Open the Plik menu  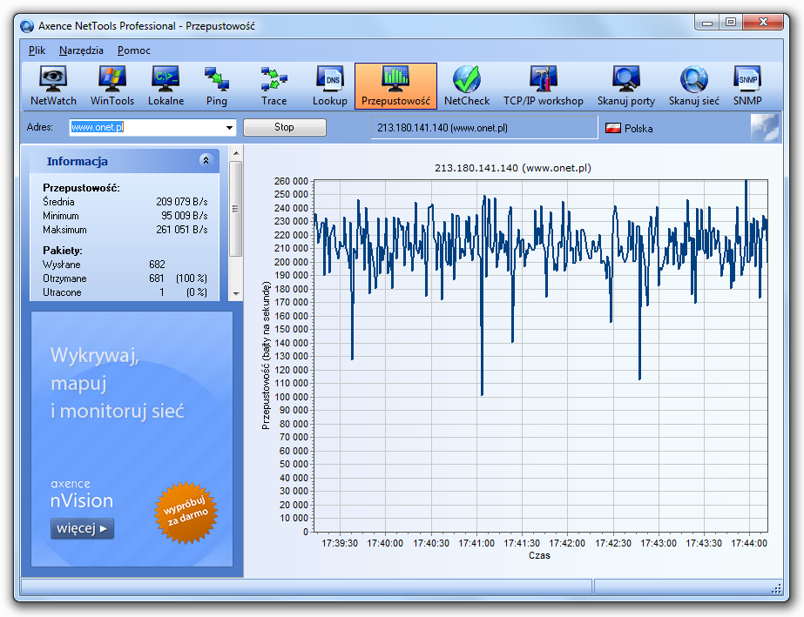37,50
